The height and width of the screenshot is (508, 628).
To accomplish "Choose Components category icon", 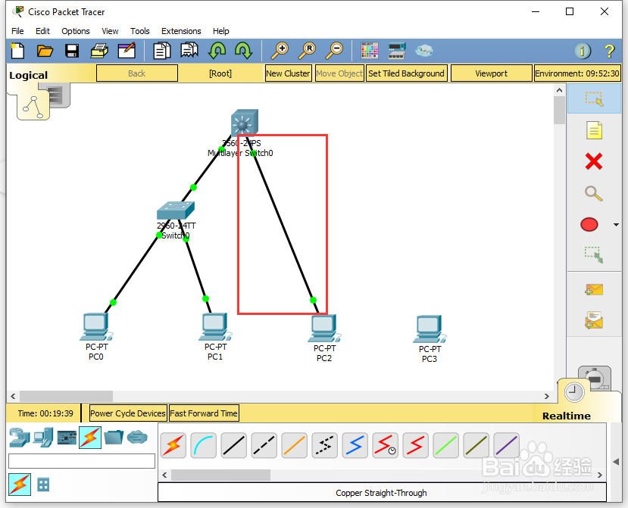I will click(x=67, y=437).
